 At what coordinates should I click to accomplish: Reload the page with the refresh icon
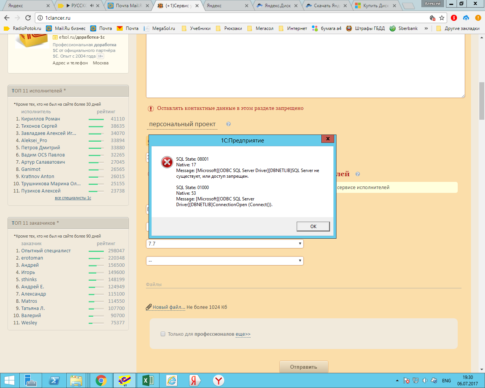pyautogui.click(x=28, y=18)
